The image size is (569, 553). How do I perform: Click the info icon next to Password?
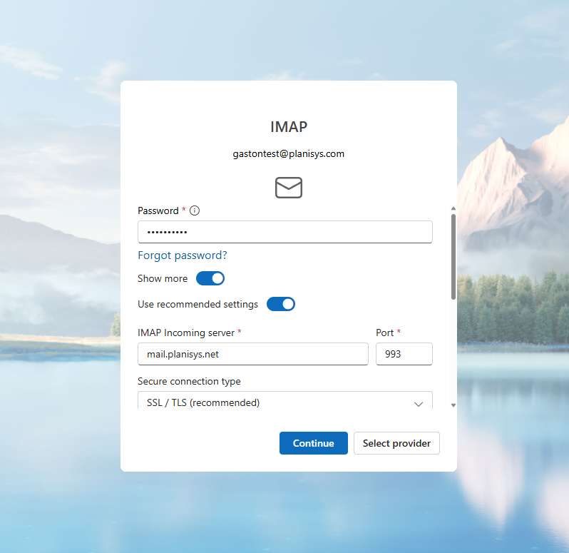(195, 210)
